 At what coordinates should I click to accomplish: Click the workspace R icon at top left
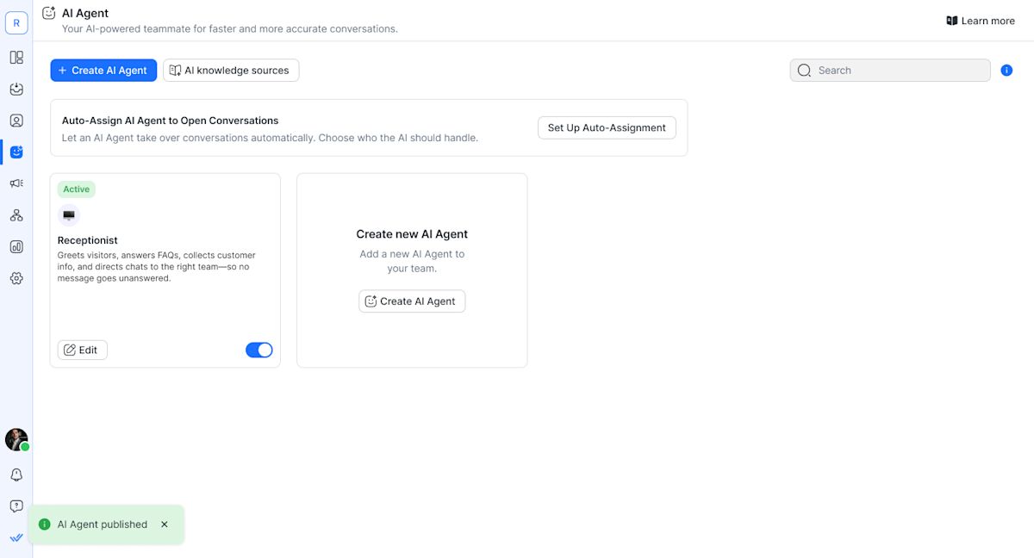coord(16,22)
